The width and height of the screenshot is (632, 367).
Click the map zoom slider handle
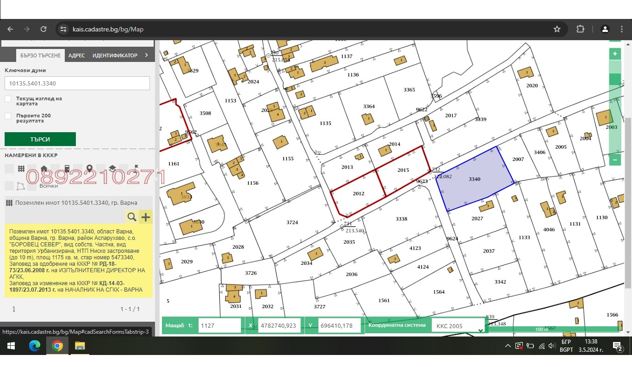[x=615, y=80]
